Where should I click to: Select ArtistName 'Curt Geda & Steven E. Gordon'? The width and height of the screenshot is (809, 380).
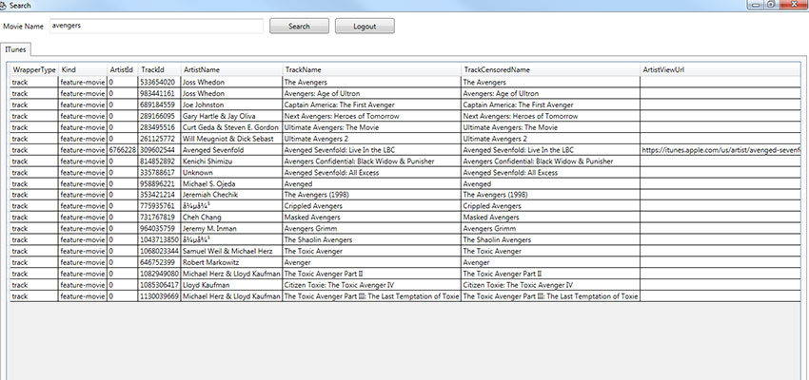[231, 127]
